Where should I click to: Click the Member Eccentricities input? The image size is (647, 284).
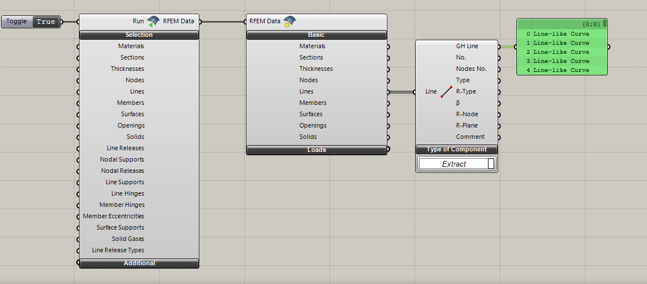[114, 215]
